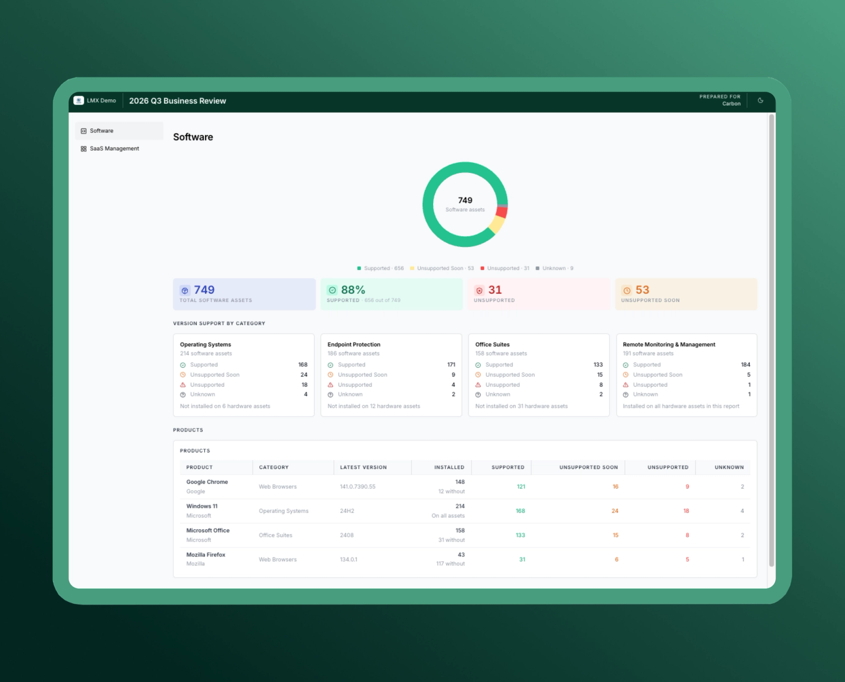
Task: Click Unsupported Soon icon in Office Suites card
Action: tap(478, 375)
